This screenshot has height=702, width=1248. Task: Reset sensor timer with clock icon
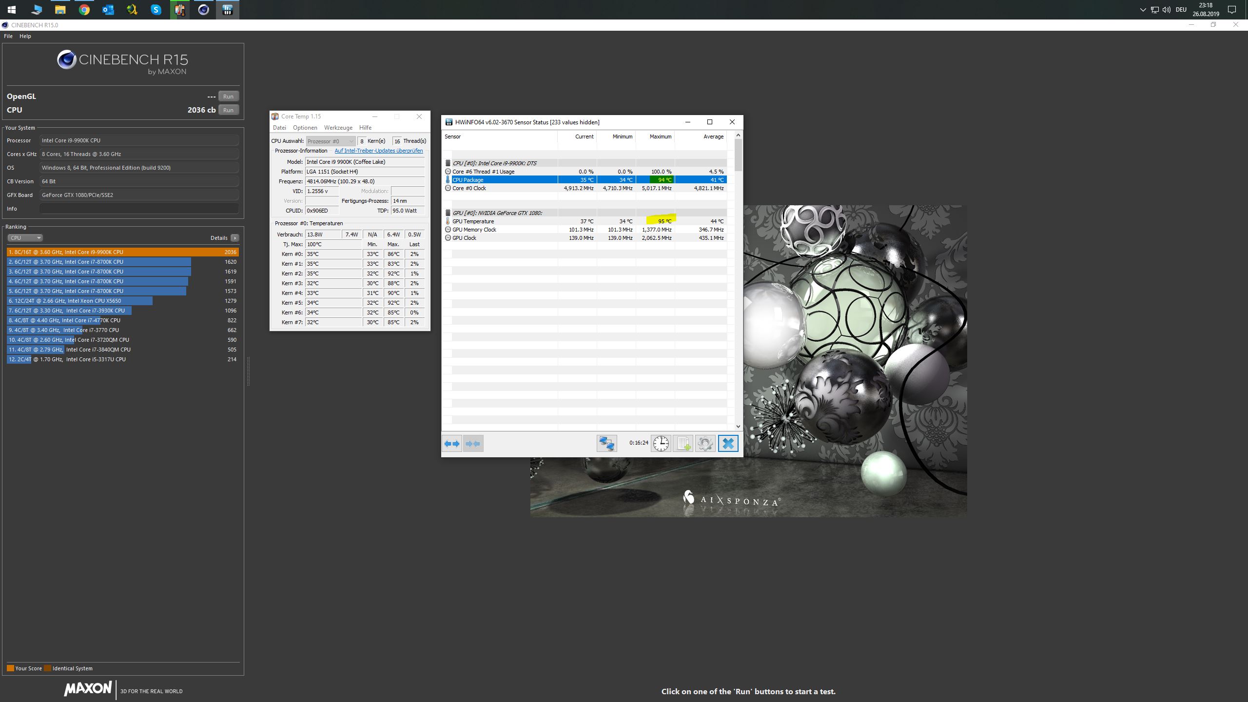point(661,444)
